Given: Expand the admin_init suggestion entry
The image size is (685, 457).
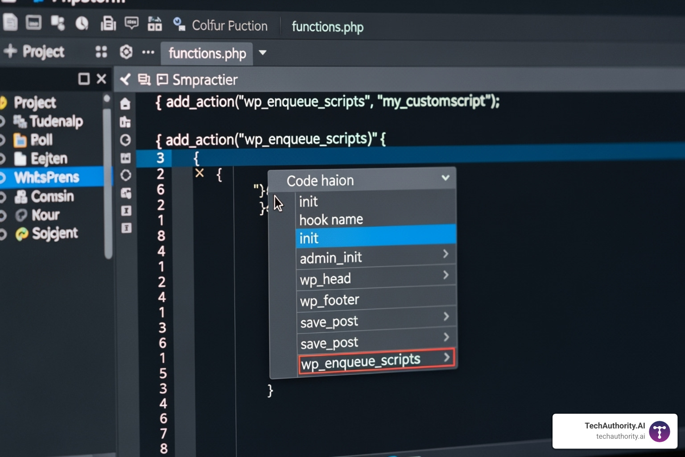Looking at the screenshot, I should pos(446,254).
